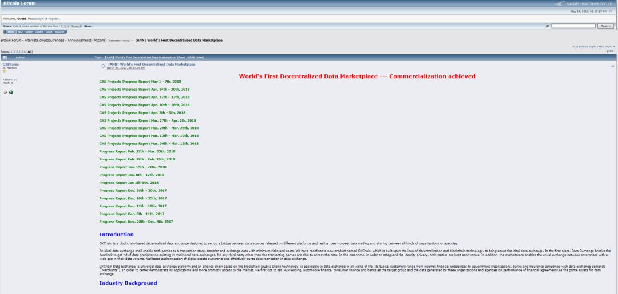Click the post date March 04, 2017
Viewport: 618px width, 294px height.
(126, 67)
